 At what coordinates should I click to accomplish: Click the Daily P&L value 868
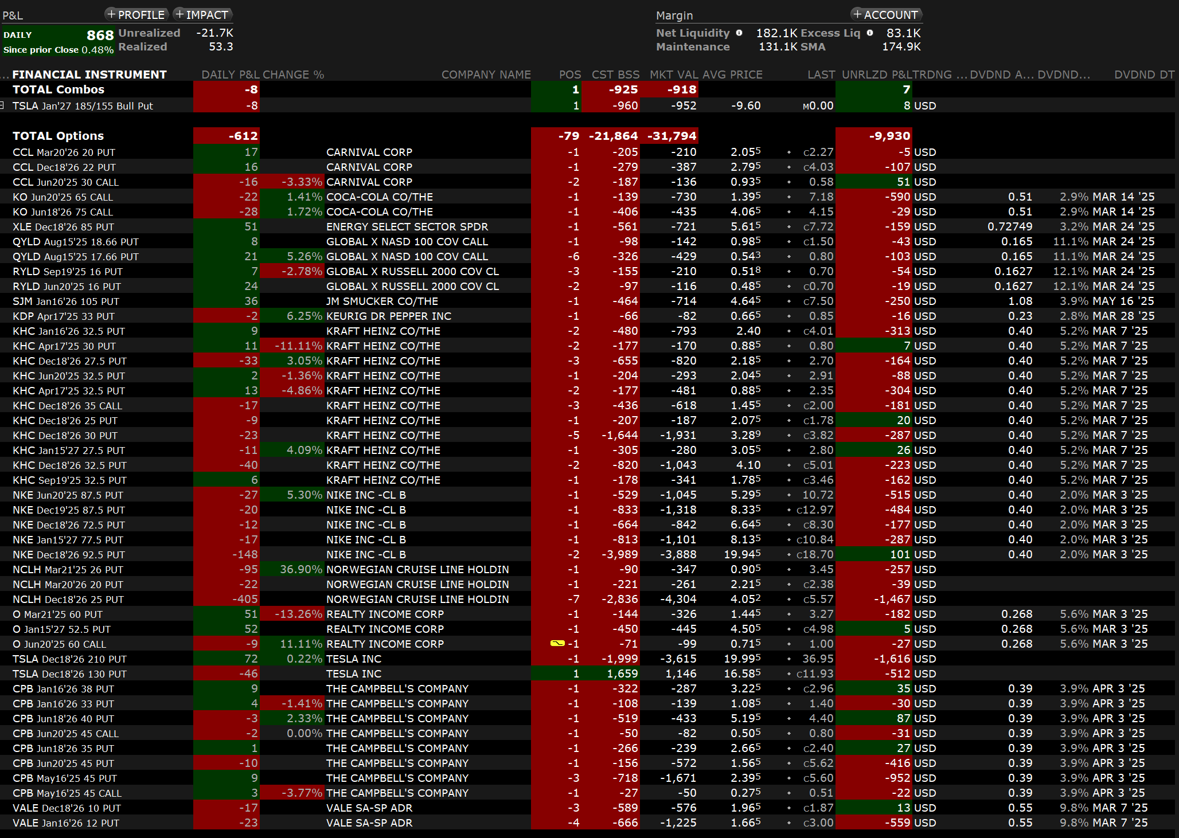100,35
